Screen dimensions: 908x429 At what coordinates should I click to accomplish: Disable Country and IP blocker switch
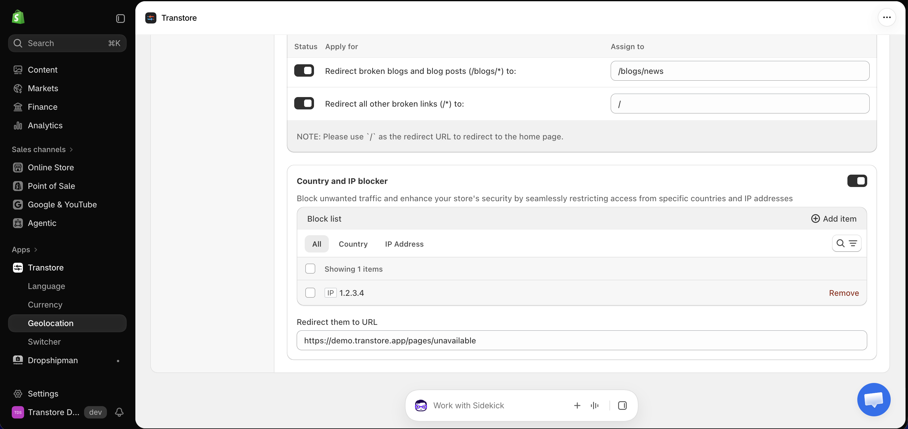tap(857, 181)
